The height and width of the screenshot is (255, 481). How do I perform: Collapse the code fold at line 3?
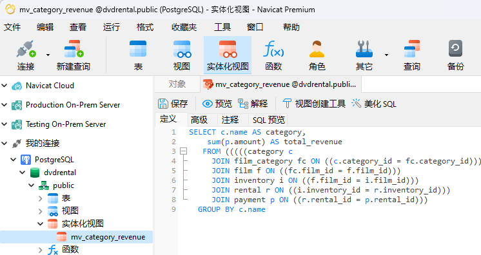tap(184, 151)
